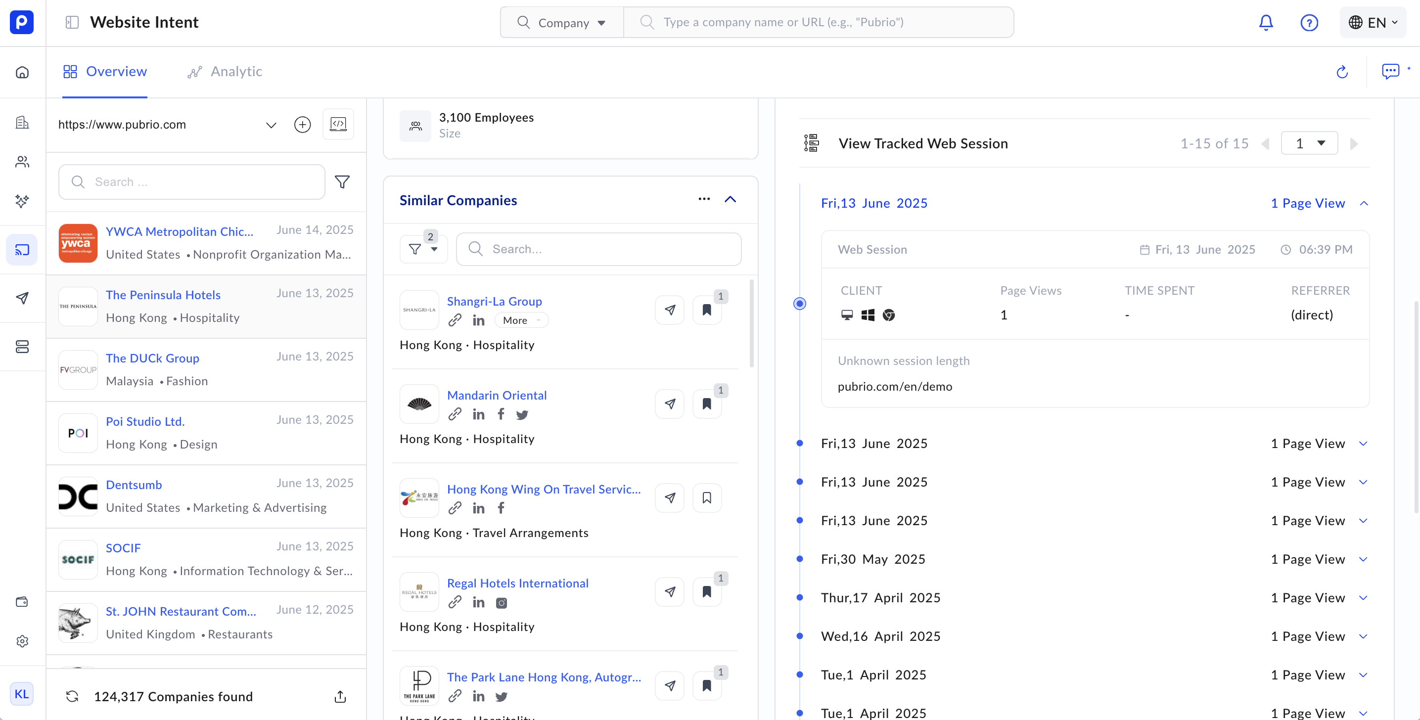This screenshot has height=720, width=1420.
Task: Click the refresh icon near Analytic tab
Action: (x=1342, y=72)
